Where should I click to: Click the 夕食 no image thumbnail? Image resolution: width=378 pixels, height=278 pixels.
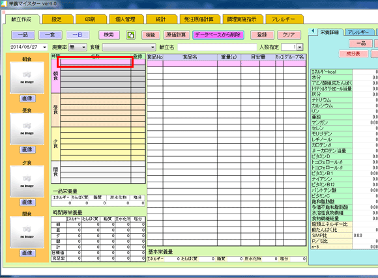point(27,182)
